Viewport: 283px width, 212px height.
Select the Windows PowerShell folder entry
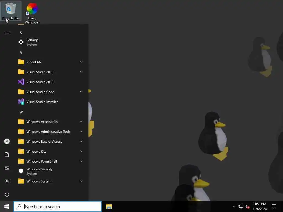(51, 161)
